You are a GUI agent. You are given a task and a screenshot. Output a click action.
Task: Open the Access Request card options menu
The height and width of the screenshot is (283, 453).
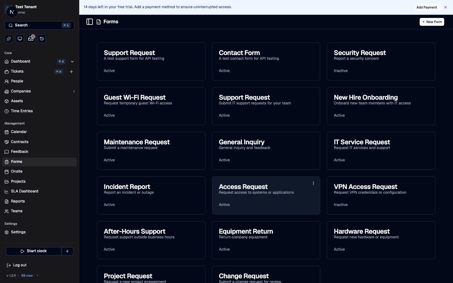pyautogui.click(x=313, y=183)
